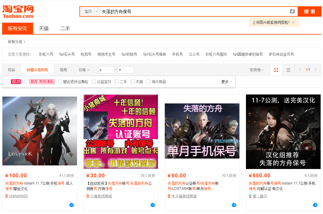
Task: Tick the 二手 filter checkbox
Action: pos(117,82)
